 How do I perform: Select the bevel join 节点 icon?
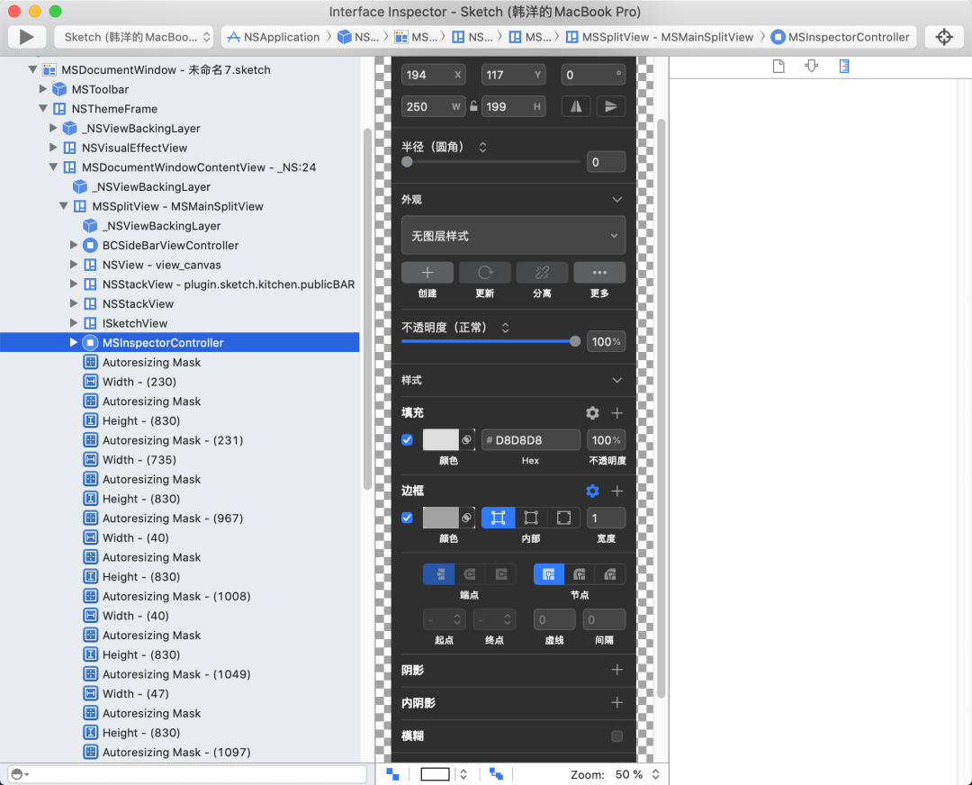click(610, 575)
